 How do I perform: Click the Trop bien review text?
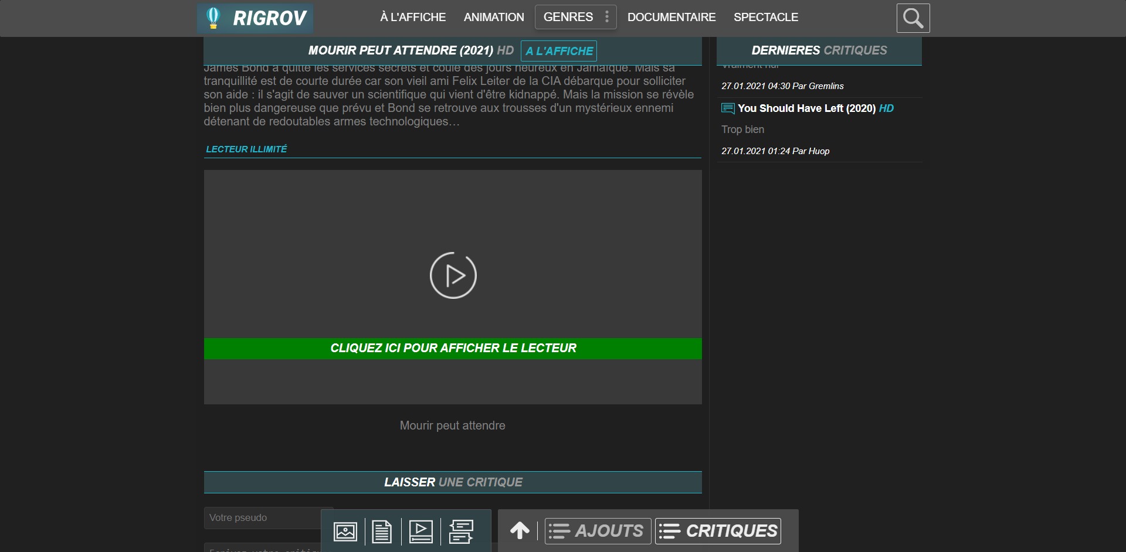pos(742,130)
